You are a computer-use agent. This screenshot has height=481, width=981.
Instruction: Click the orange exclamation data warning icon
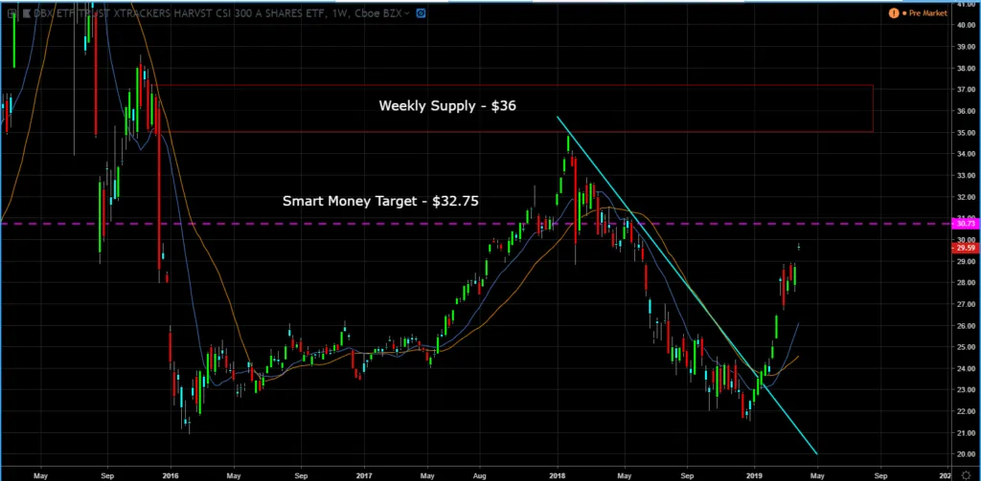pyautogui.click(x=894, y=12)
